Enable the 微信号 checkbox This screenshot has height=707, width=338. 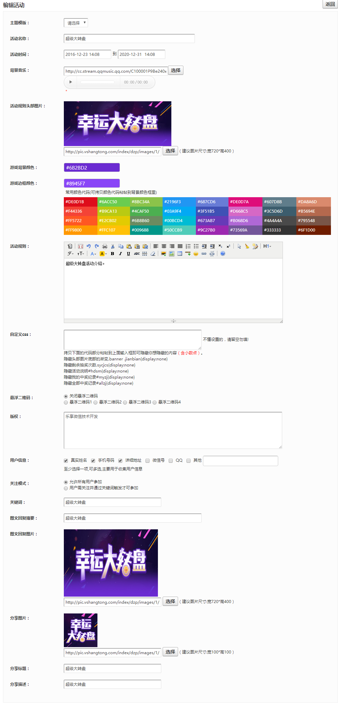[147, 461]
